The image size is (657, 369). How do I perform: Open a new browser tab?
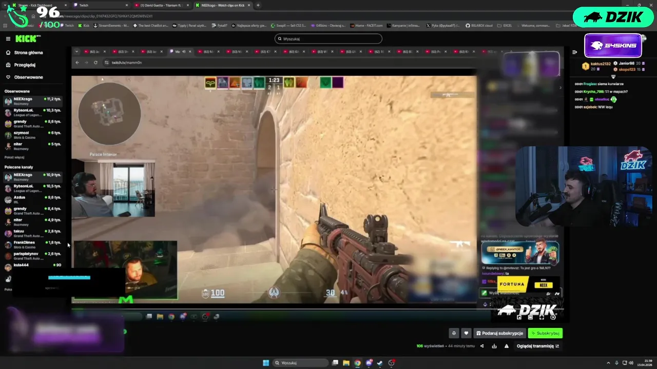pyautogui.click(x=258, y=5)
